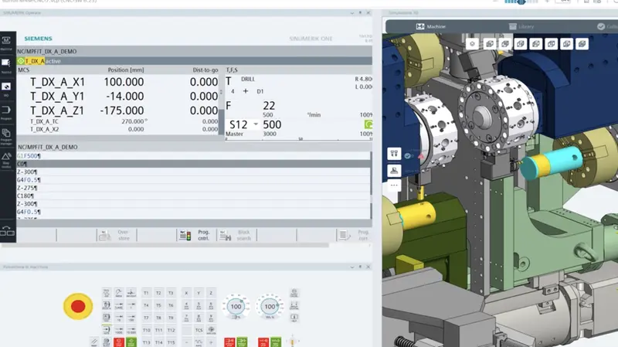Click the workpiece clamp icon below the tools icon
Image resolution: width=618 pixels, height=347 pixels.
pos(394,170)
